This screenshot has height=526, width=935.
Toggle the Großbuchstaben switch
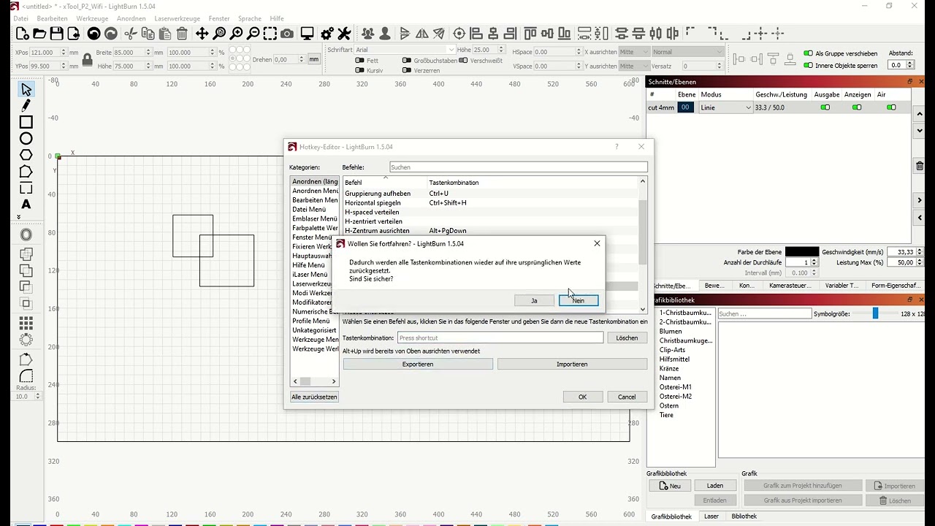406,61
